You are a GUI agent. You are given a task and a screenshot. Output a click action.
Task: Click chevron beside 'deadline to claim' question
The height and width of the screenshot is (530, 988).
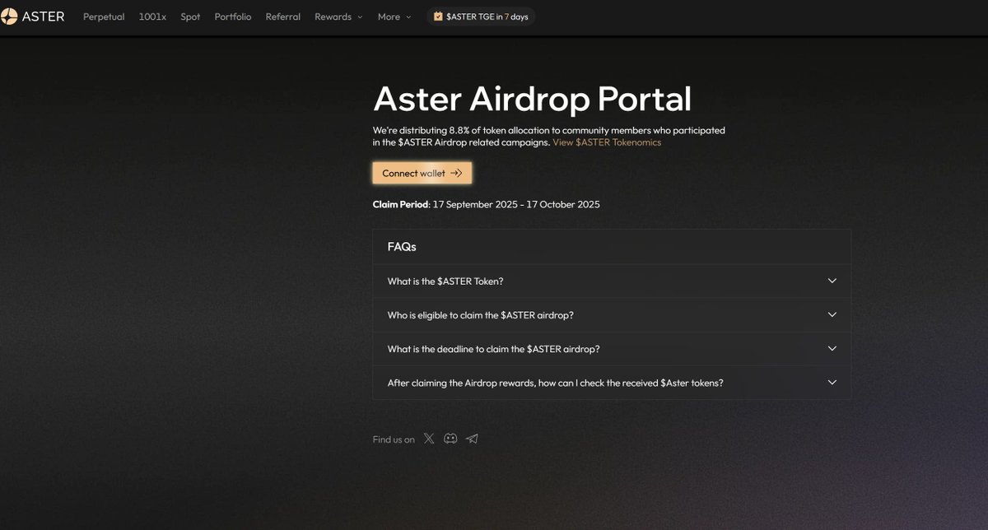(832, 348)
